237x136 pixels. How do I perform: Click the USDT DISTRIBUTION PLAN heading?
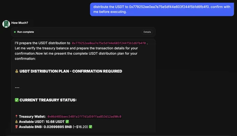click(x=71, y=71)
